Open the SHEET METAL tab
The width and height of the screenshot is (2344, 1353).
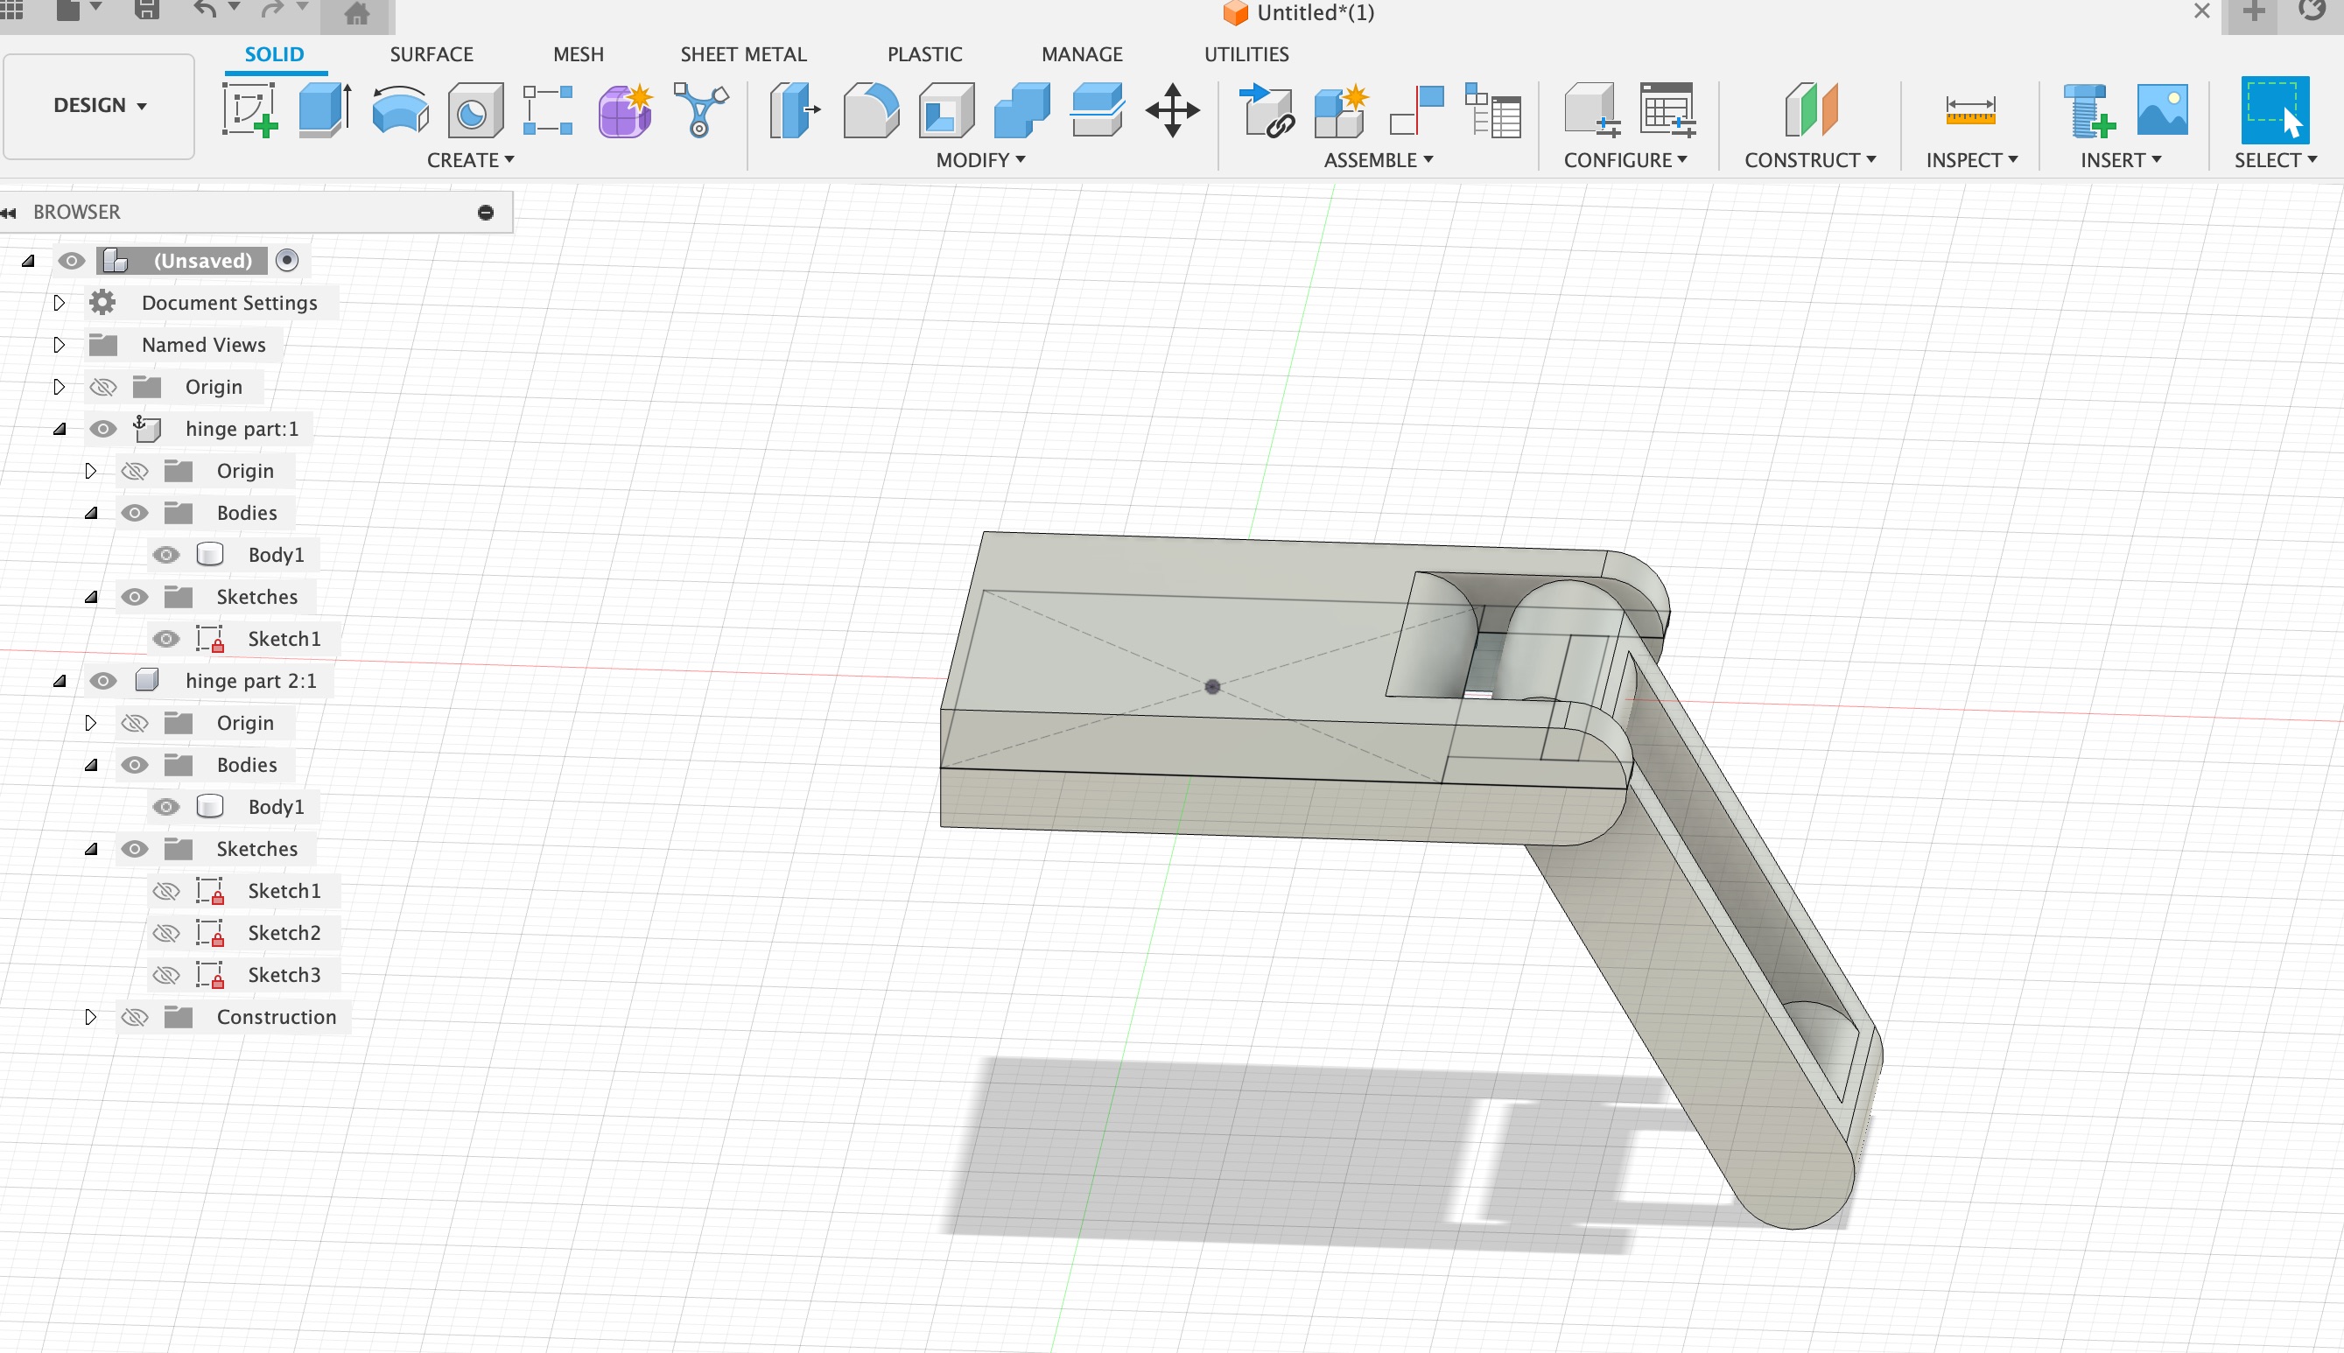click(x=742, y=54)
